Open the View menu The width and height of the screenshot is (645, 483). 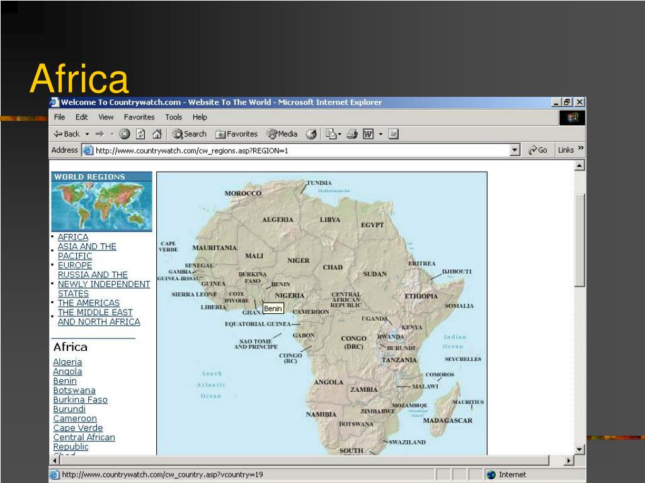[x=106, y=117]
